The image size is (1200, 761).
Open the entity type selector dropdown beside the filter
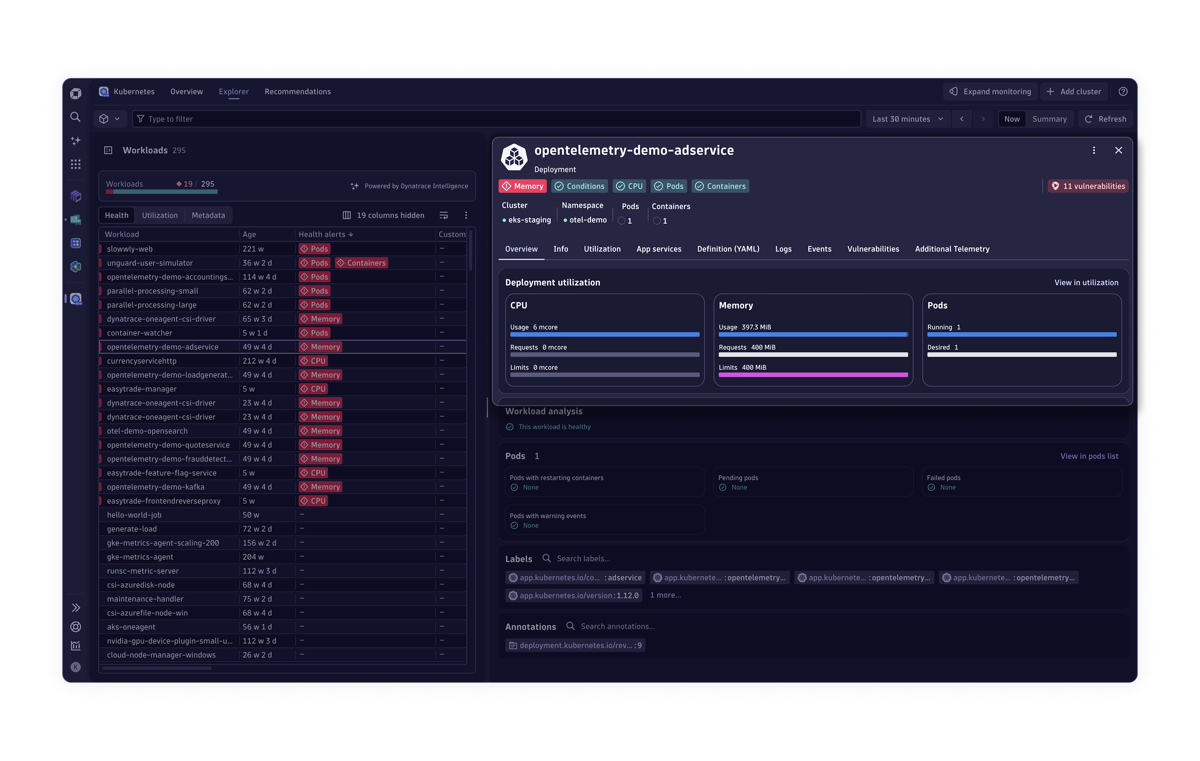tap(109, 119)
